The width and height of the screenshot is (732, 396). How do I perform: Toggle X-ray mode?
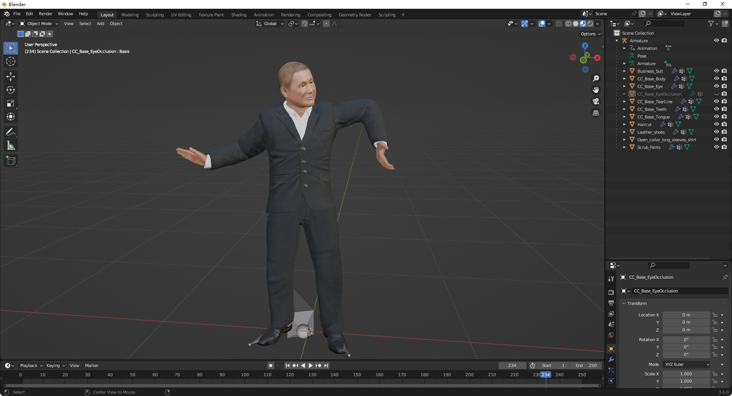[559, 23]
